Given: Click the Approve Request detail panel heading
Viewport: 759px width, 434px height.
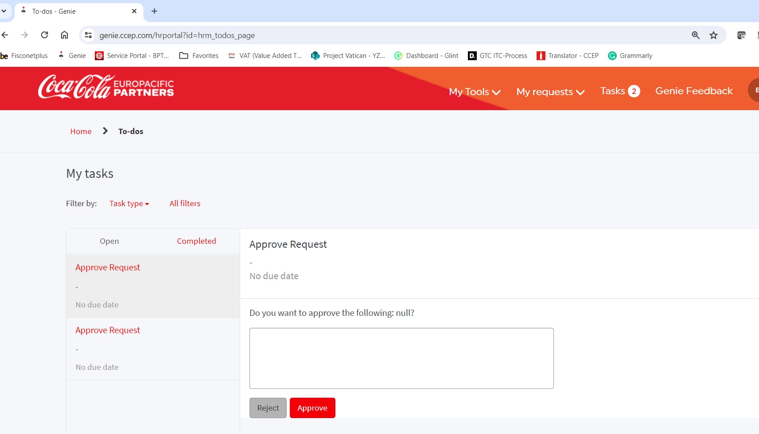Looking at the screenshot, I should coord(288,244).
